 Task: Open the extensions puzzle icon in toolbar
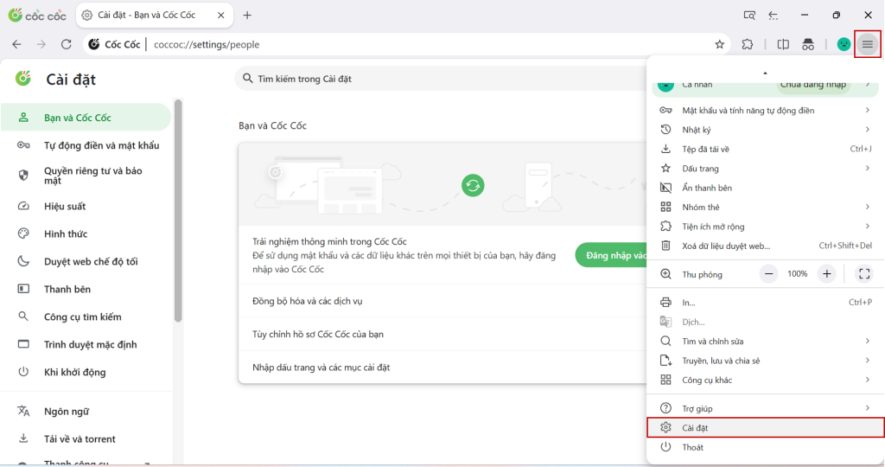click(748, 44)
